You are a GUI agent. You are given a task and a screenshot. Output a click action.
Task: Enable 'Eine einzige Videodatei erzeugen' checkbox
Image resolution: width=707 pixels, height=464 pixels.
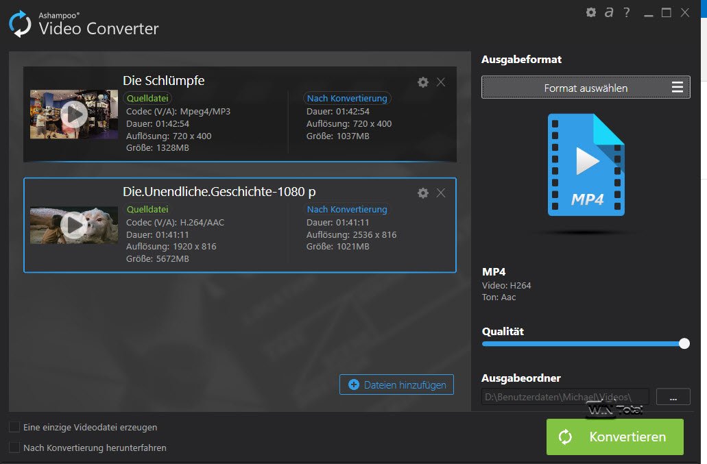pyautogui.click(x=14, y=427)
